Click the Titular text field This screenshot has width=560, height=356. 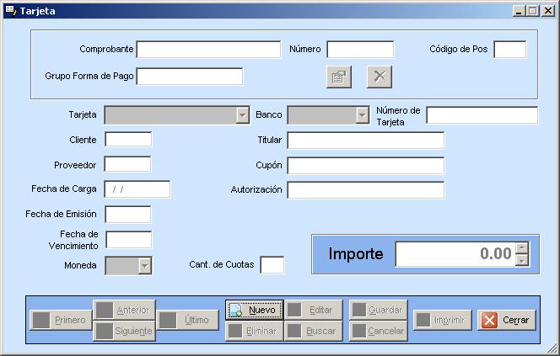pyautogui.click(x=365, y=140)
